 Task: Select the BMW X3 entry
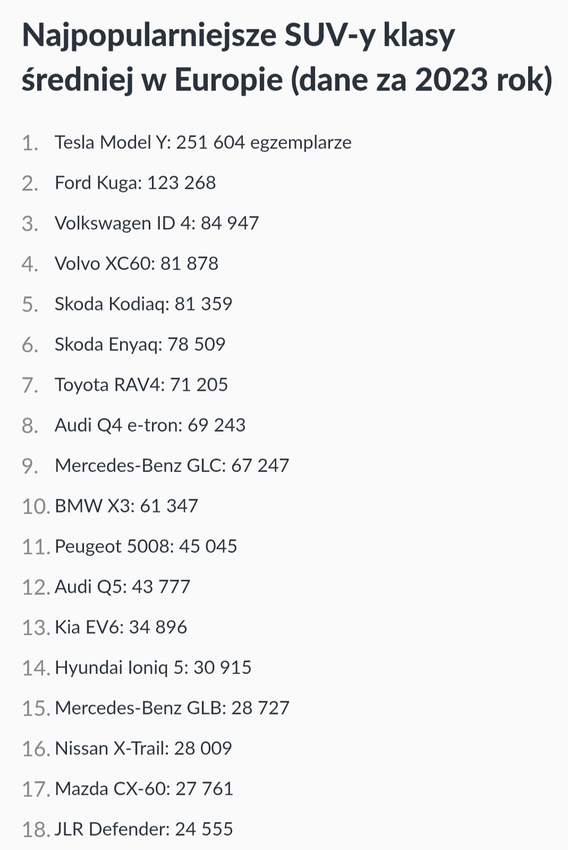(126, 506)
